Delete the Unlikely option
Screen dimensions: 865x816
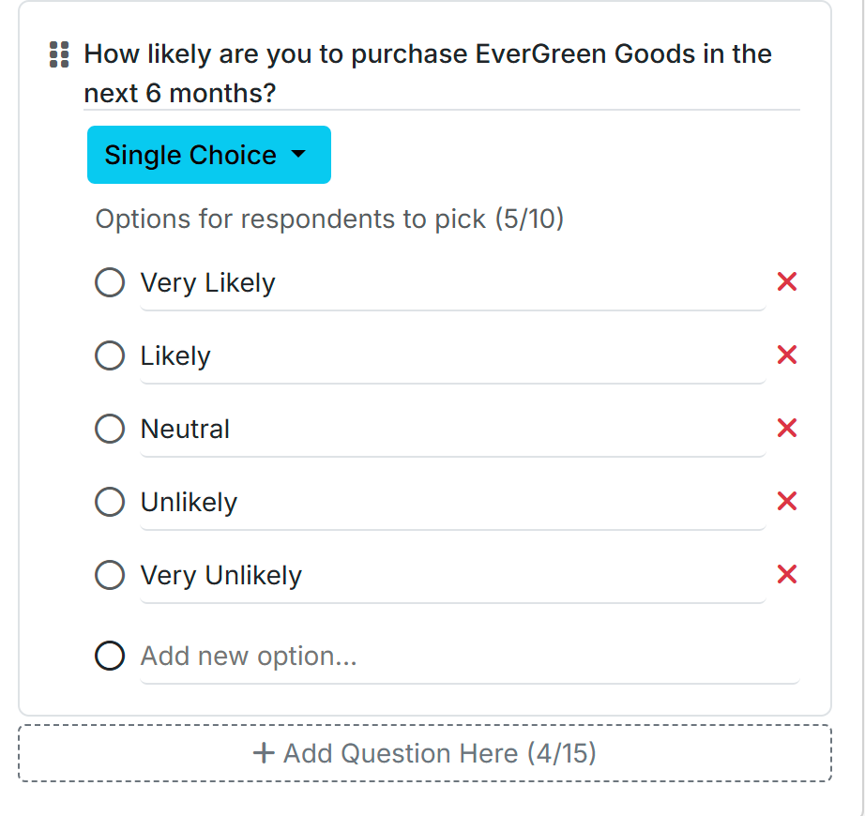pos(787,501)
